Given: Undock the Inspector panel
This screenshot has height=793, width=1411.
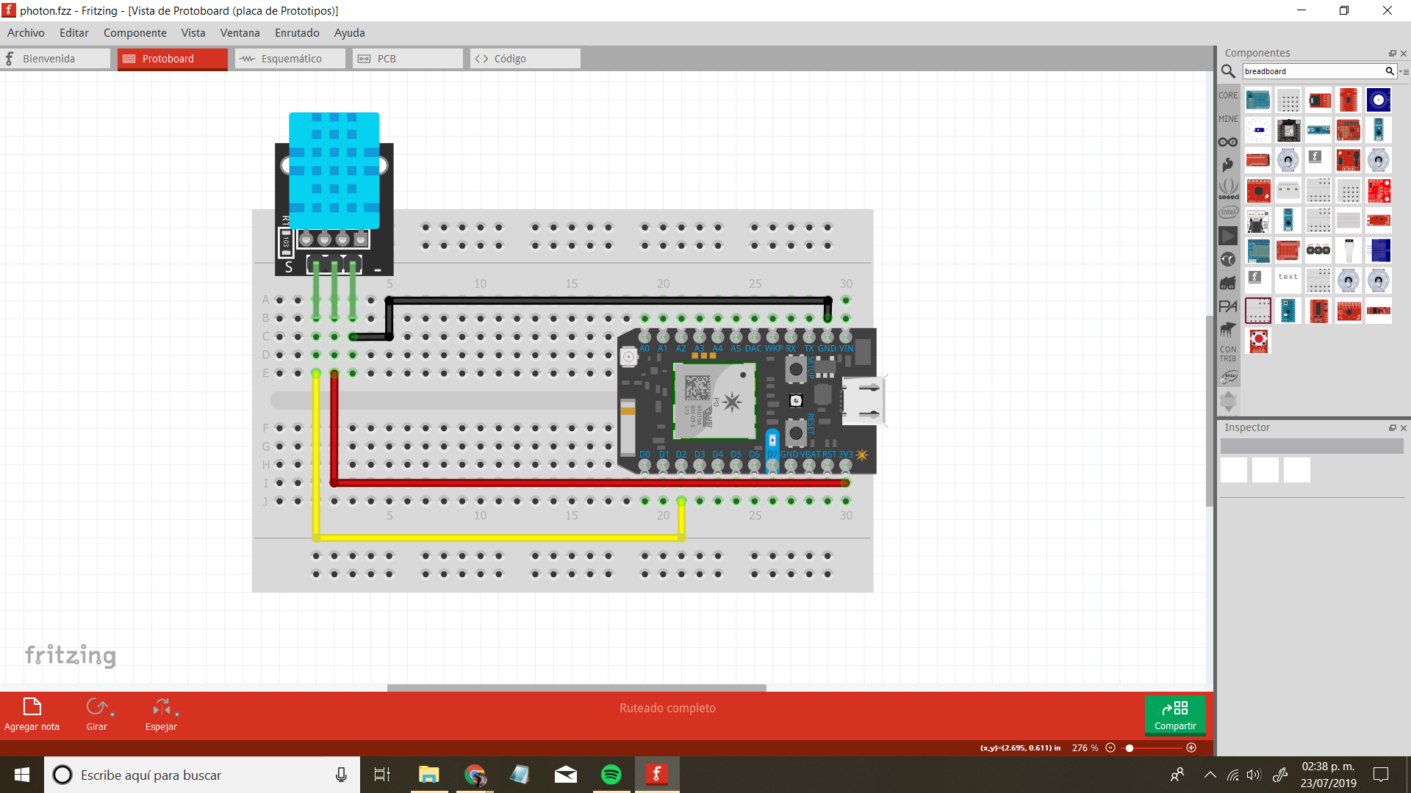Looking at the screenshot, I should click(1392, 428).
